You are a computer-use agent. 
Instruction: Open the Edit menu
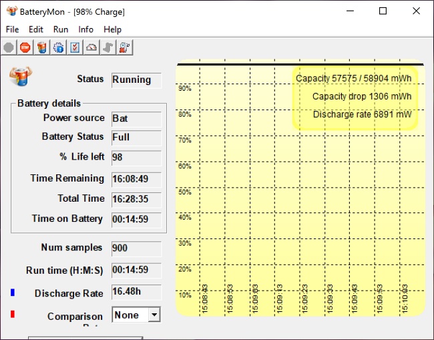click(x=36, y=29)
